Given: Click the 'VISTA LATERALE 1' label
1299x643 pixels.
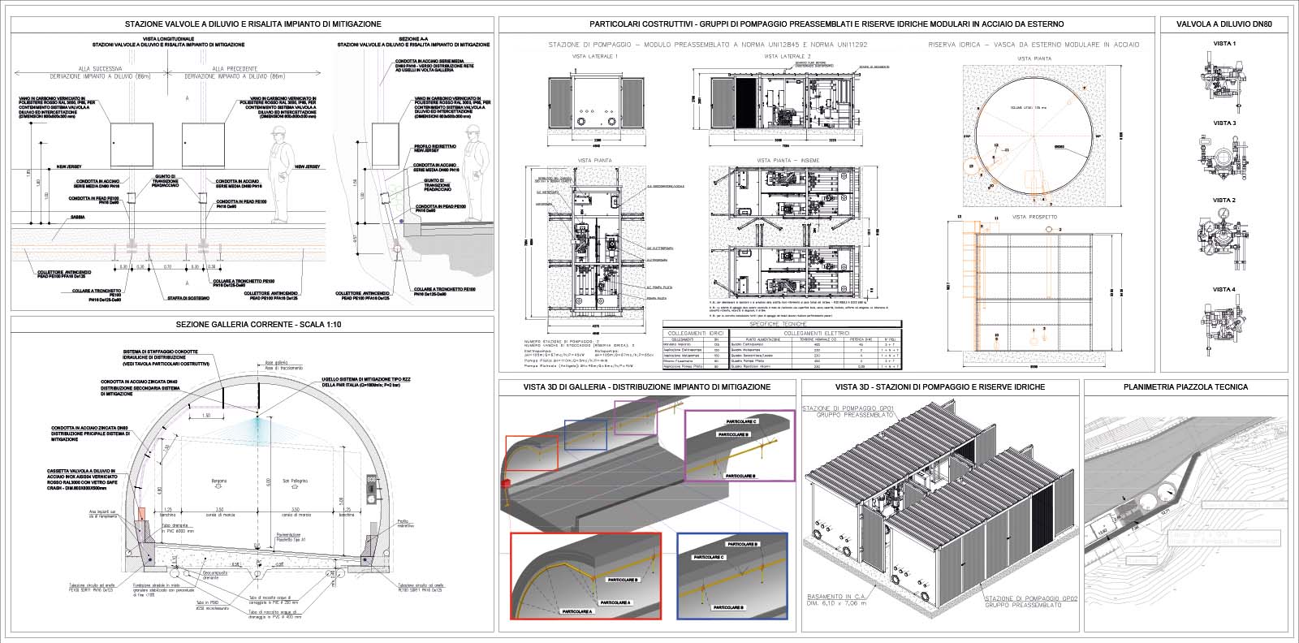Looking at the screenshot, I should (594, 57).
